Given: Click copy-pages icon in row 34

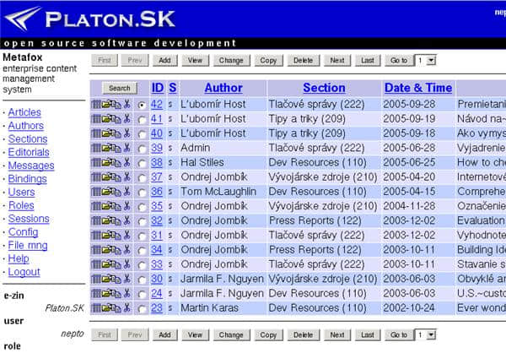Looking at the screenshot, I should tap(116, 250).
